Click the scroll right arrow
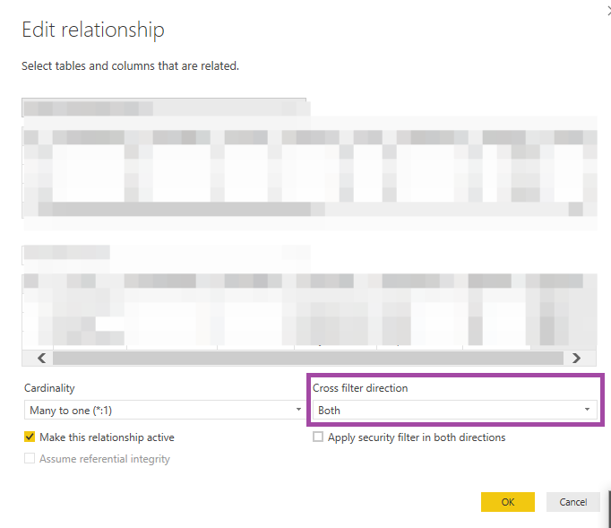 (576, 358)
